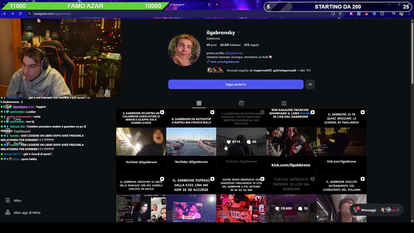
Task: Click reel icon on conducente del pullman post
Action: click(x=363, y=179)
